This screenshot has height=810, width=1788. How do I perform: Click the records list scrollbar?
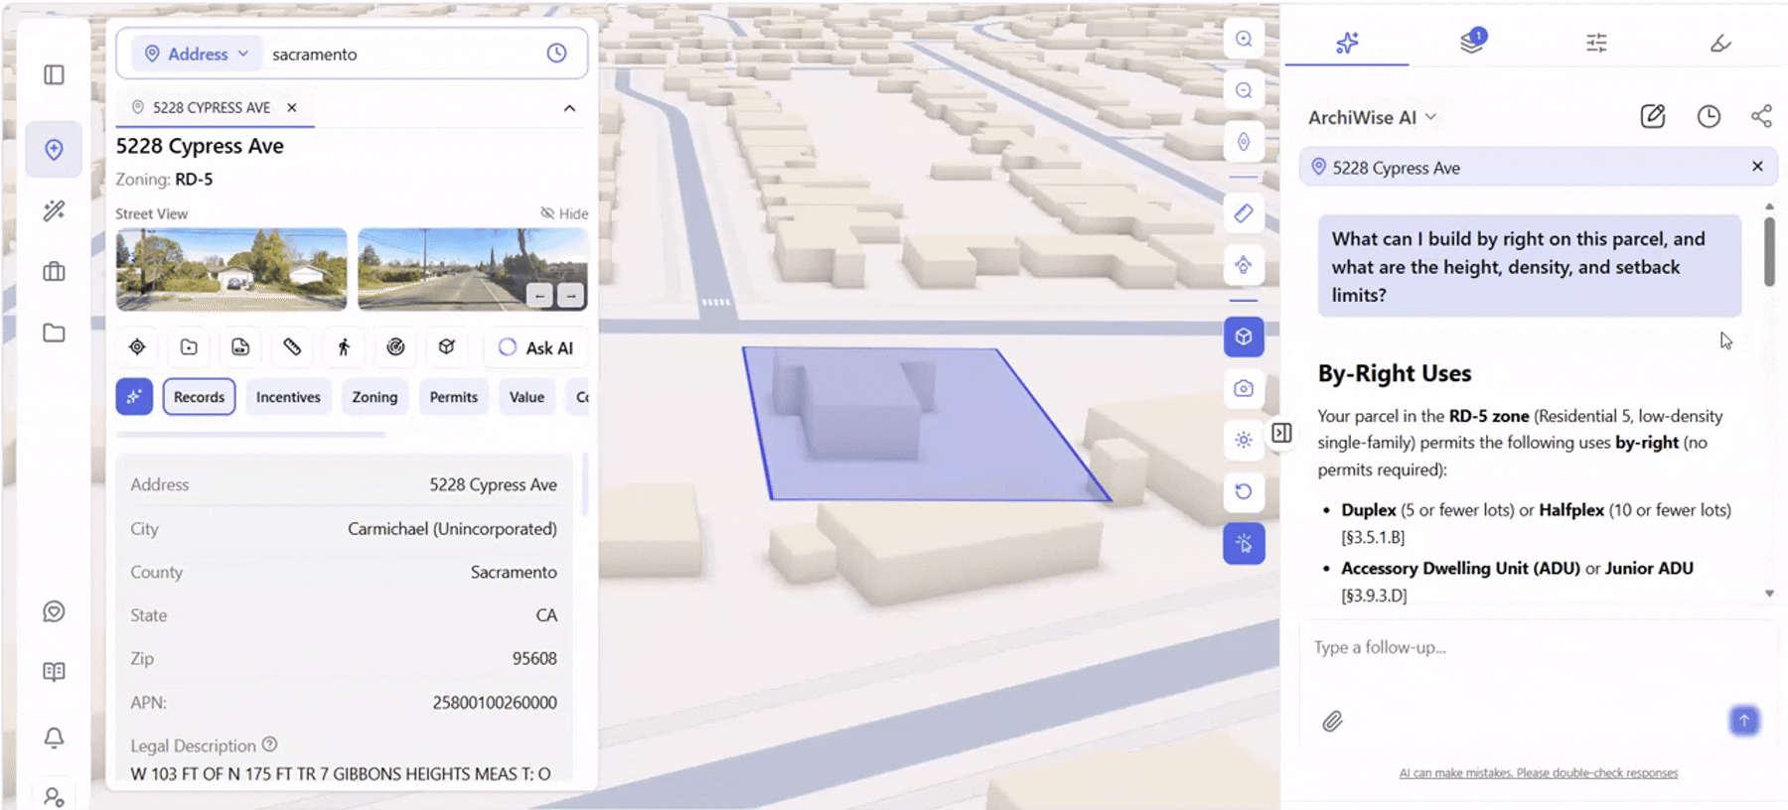pos(584,483)
